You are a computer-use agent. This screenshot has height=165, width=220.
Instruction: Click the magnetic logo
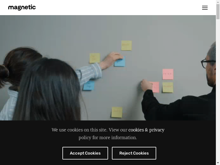[22, 7]
